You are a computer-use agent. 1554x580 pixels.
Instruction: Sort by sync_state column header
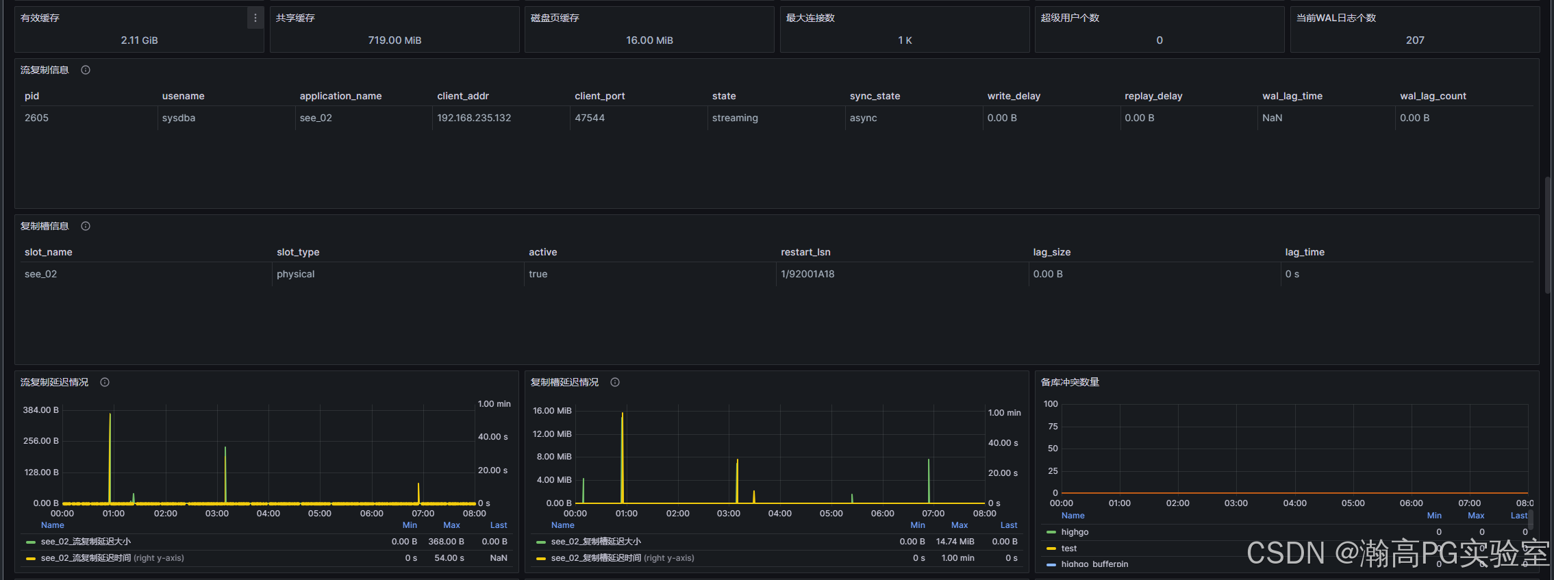coord(875,96)
